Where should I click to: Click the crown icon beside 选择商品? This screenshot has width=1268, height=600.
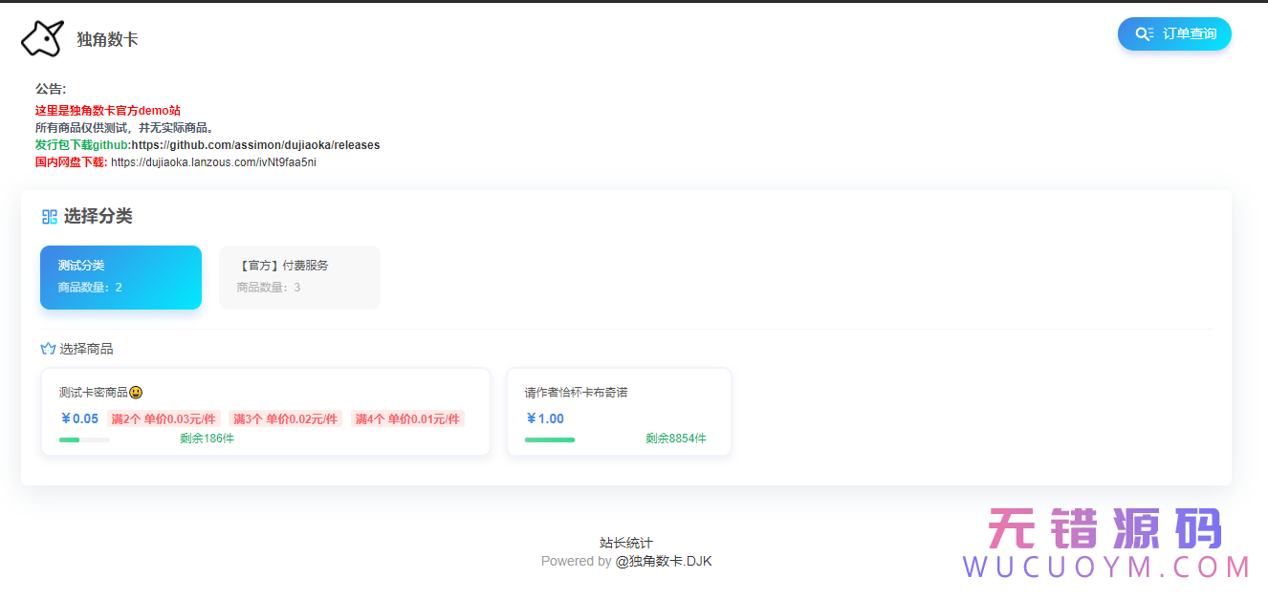(x=48, y=349)
